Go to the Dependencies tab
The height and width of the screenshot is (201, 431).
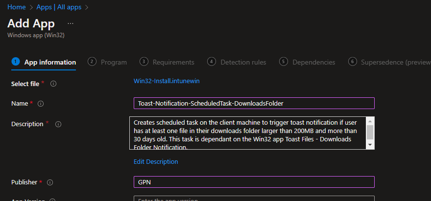point(313,62)
